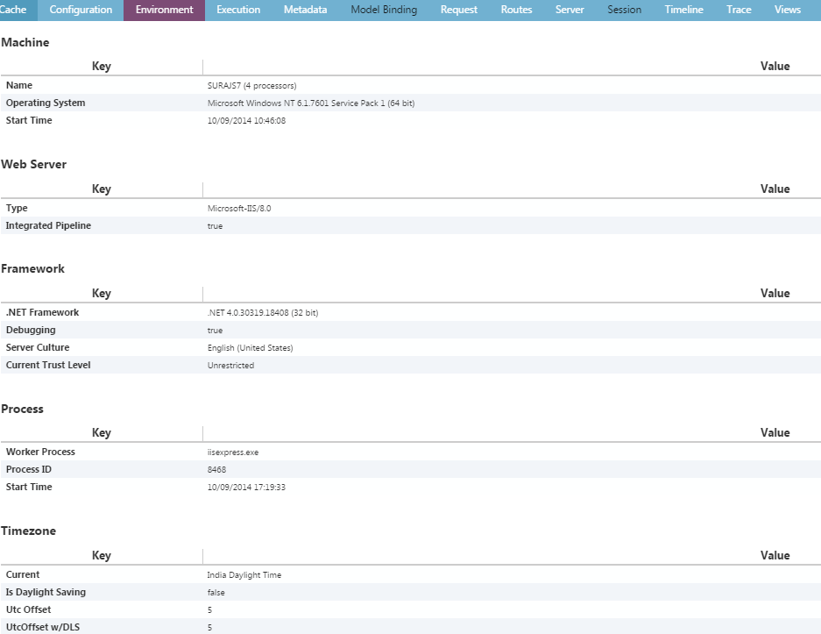Switch to the Views tab
Screen dimensions: 821x634
pos(788,10)
